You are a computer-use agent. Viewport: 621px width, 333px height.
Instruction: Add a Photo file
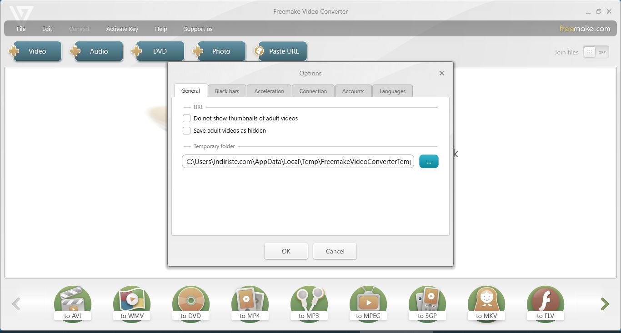pyautogui.click(x=219, y=51)
